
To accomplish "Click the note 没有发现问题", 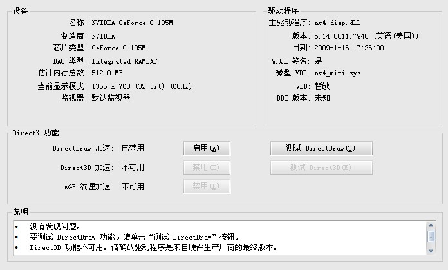I will pyautogui.click(x=55, y=227).
